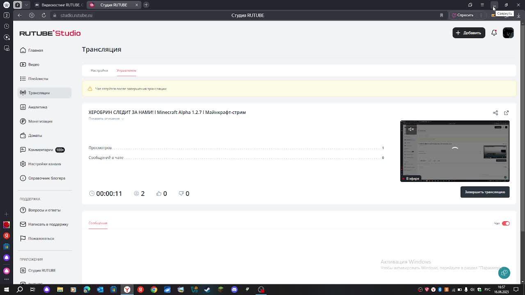Viewport: 525px width, 295px height.
Task: Open Discord from the taskbar
Action: [x=234, y=290]
